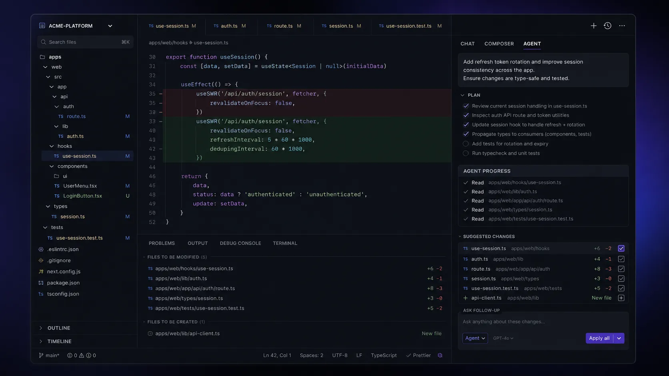Click the Search files input
This screenshot has width=669, height=376.
(x=85, y=42)
